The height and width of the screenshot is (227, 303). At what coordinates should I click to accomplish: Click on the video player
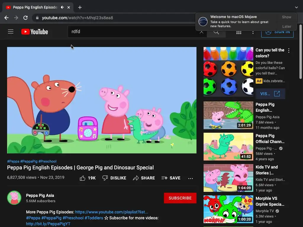click(102, 100)
